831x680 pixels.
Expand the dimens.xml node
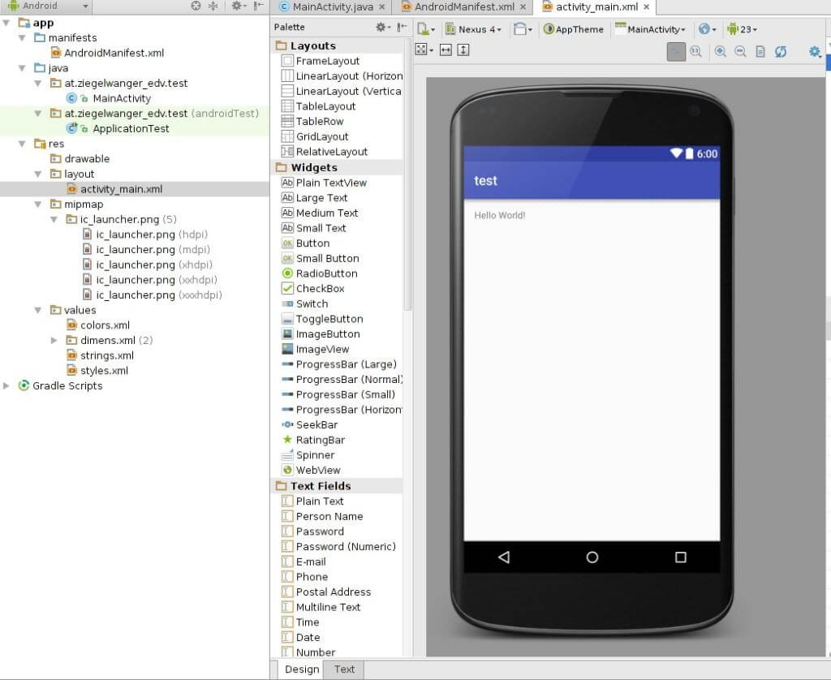pyautogui.click(x=54, y=340)
